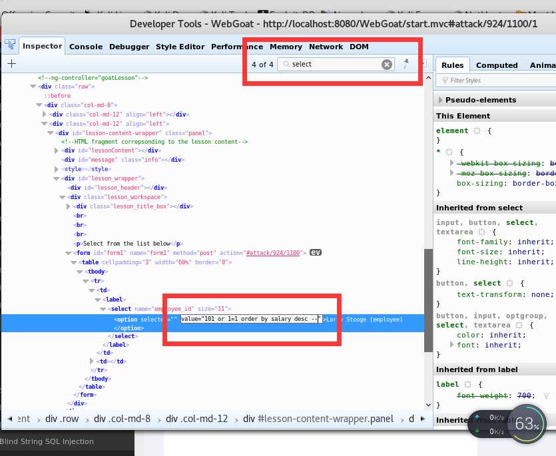
Task: Click the markup scrollbar up arrow
Action: pyautogui.click(x=428, y=78)
